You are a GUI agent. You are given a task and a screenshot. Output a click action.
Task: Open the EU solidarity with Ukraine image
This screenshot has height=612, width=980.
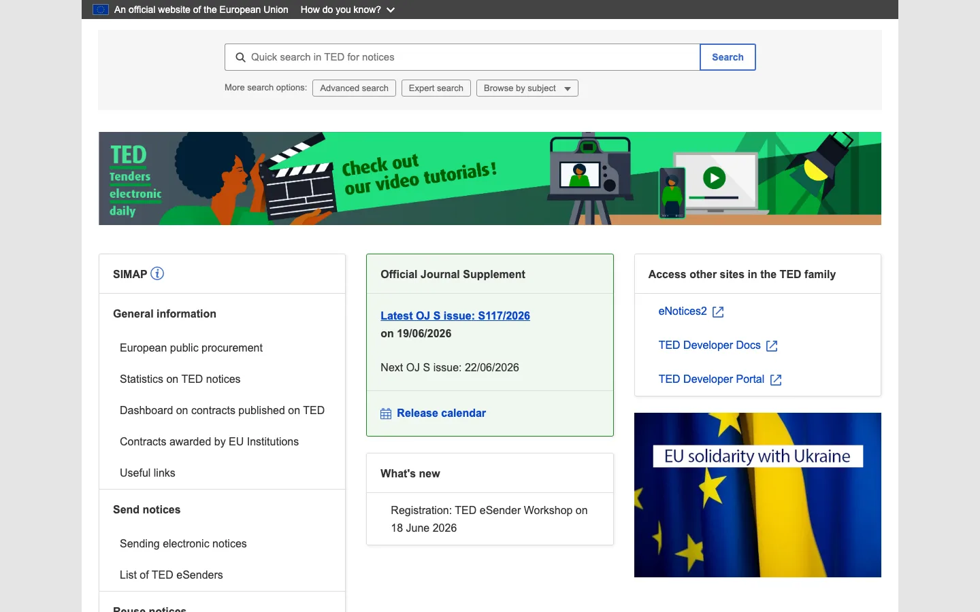[757, 495]
